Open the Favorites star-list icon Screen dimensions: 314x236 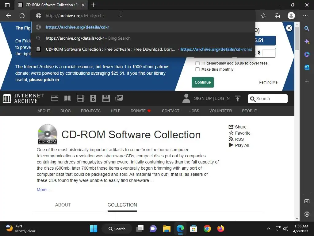pos(264,16)
